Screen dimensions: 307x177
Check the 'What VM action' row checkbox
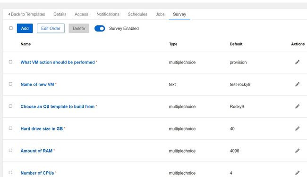coord(10,62)
